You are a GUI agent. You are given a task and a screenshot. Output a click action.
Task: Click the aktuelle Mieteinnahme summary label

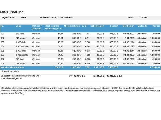[12, 67]
